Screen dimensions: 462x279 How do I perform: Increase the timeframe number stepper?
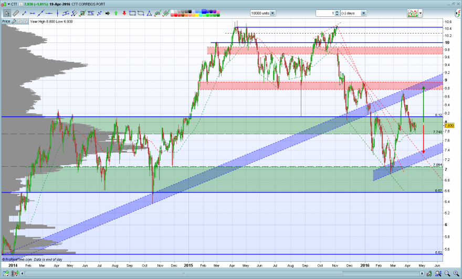(x=337, y=12)
